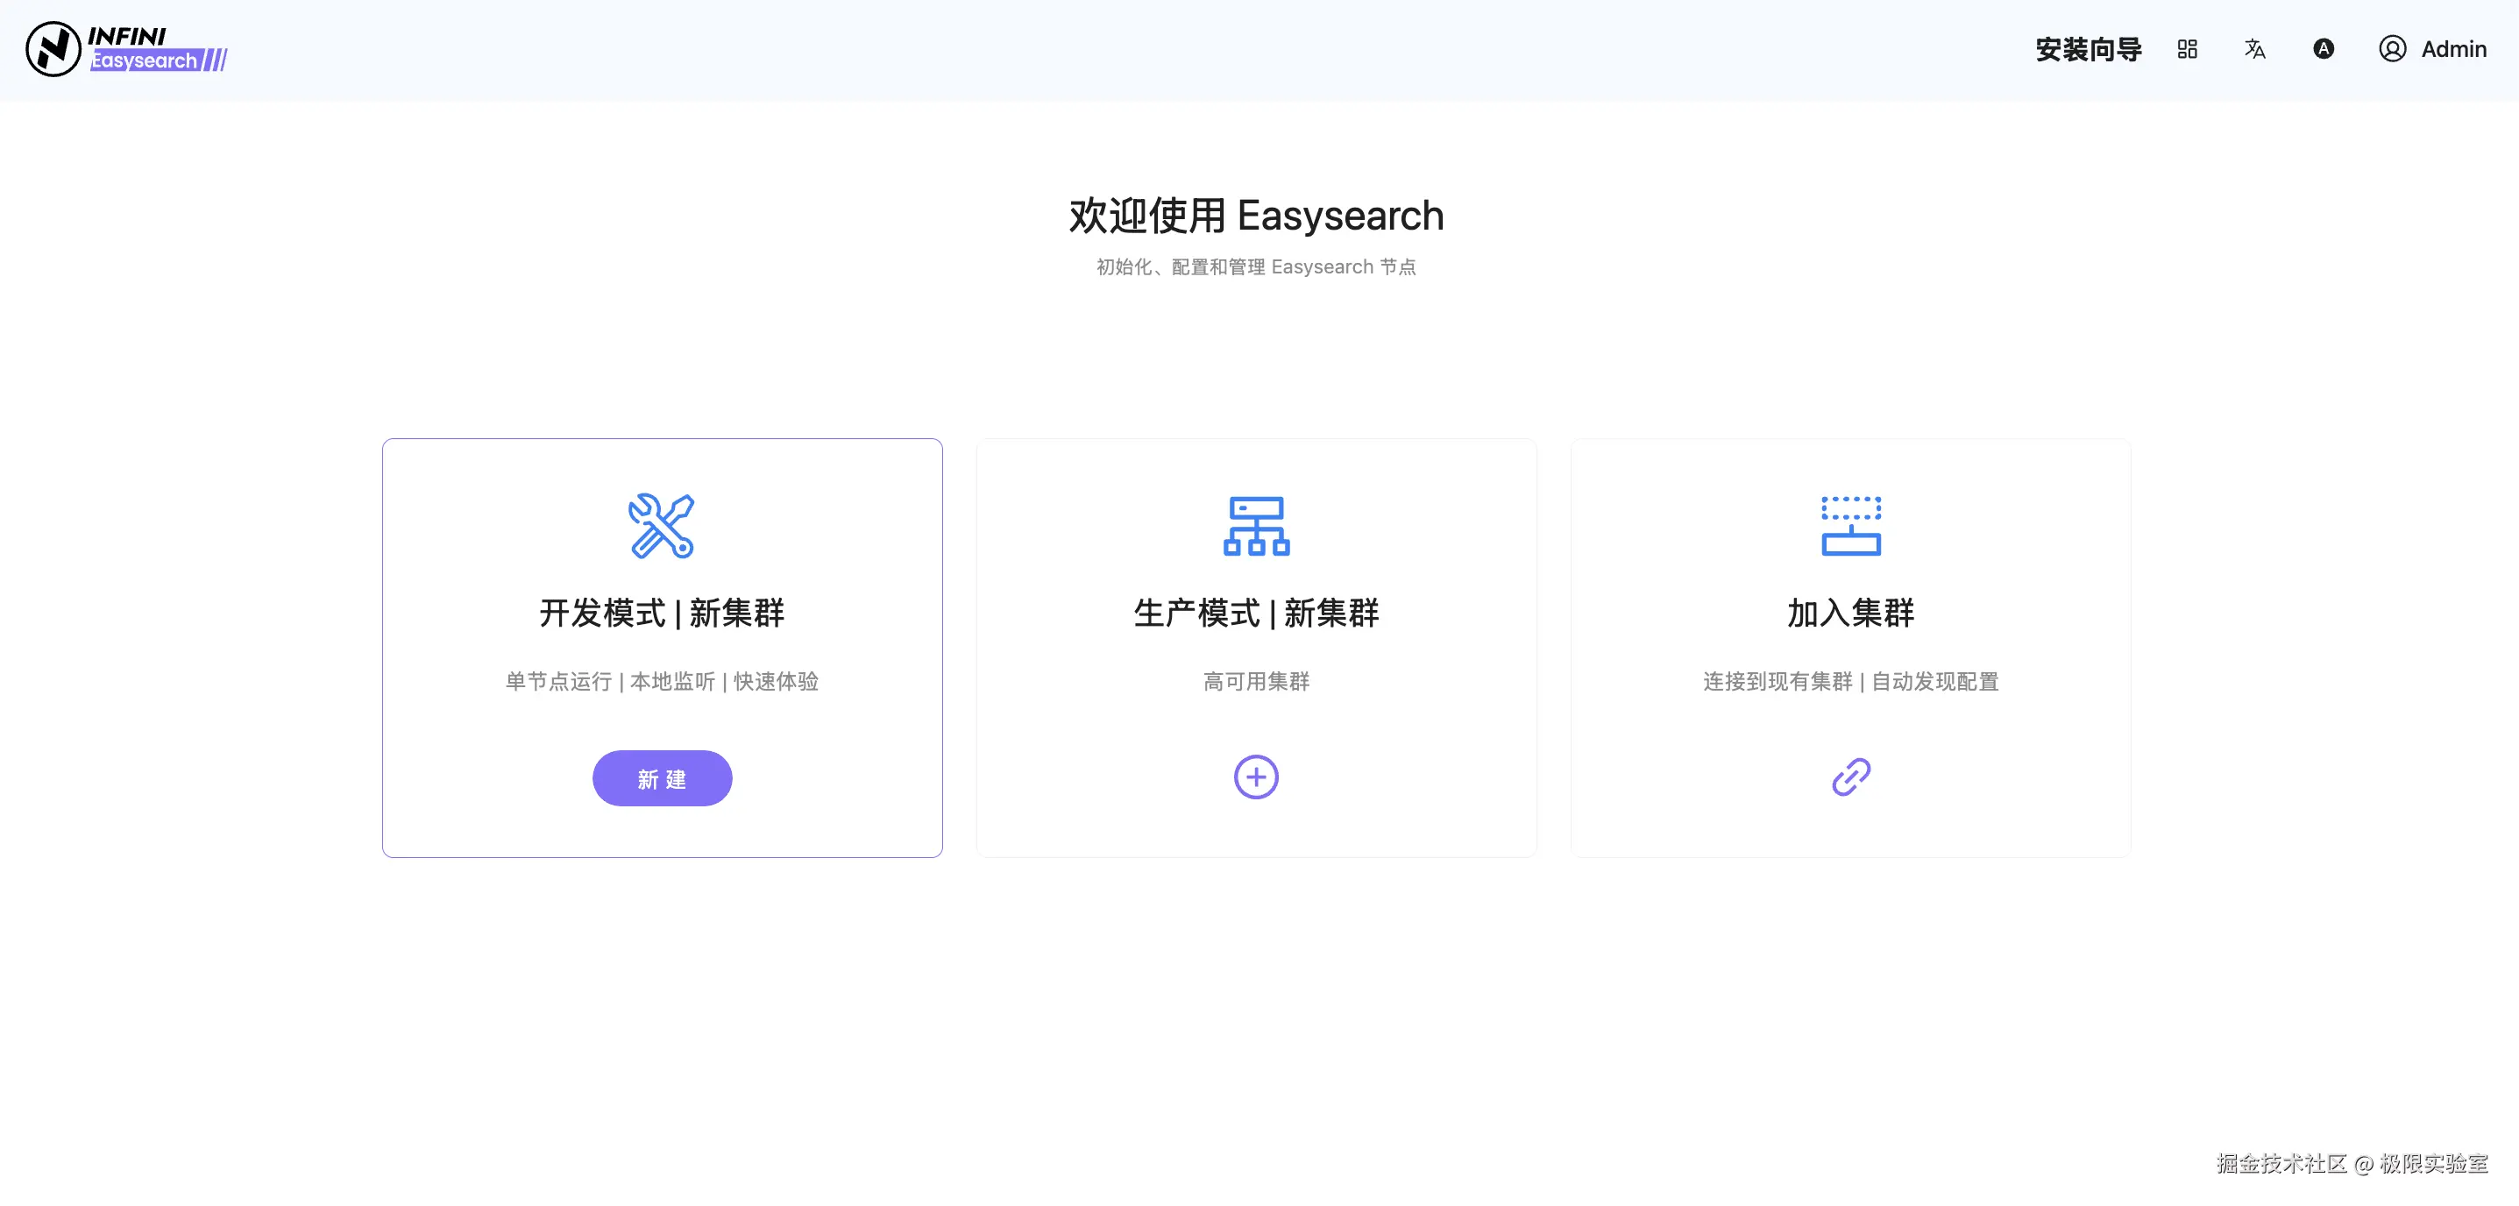This screenshot has width=2519, height=1206.
Task: Click the join cluster dotted-box icon
Action: coord(1850,526)
